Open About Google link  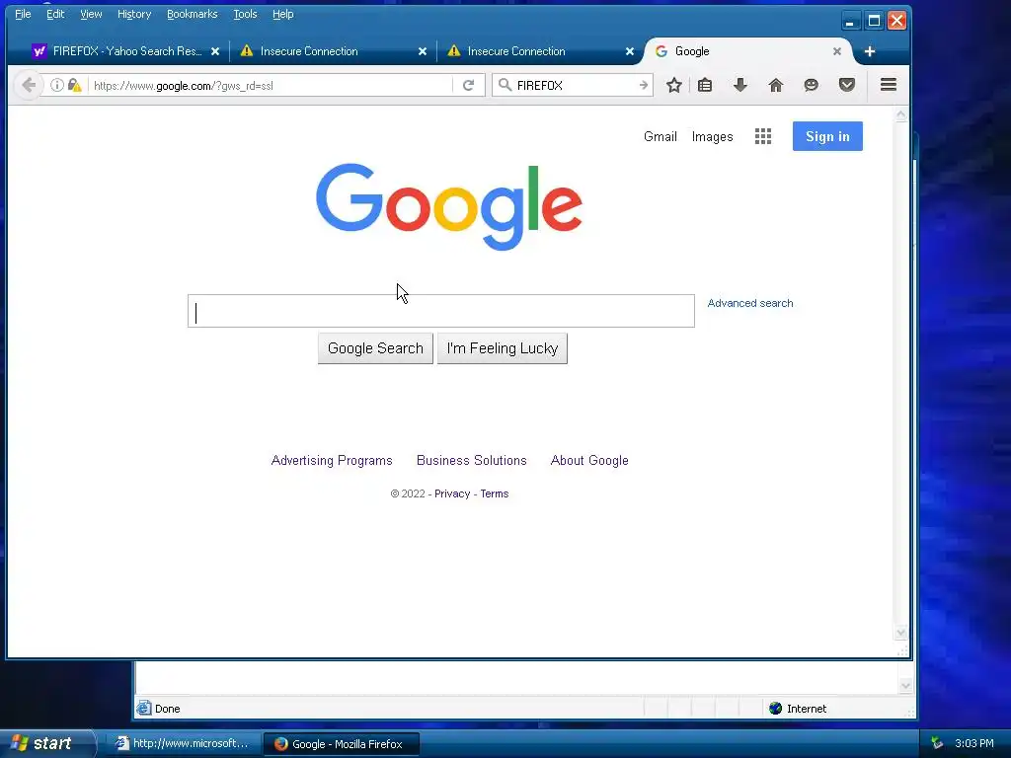tap(589, 460)
